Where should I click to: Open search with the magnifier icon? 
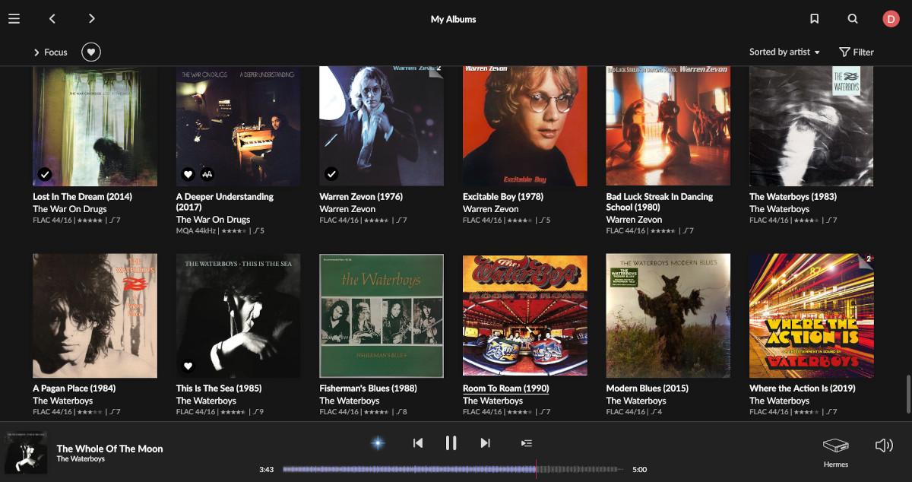pyautogui.click(x=853, y=19)
